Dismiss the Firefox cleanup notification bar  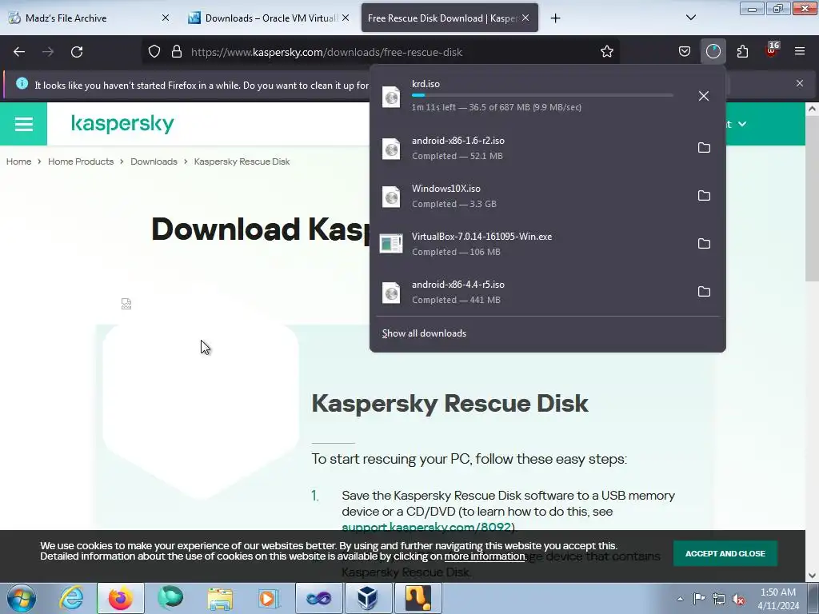[x=799, y=83]
